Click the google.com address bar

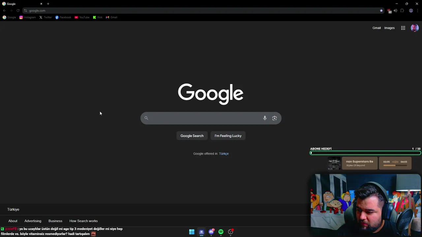coord(203,11)
